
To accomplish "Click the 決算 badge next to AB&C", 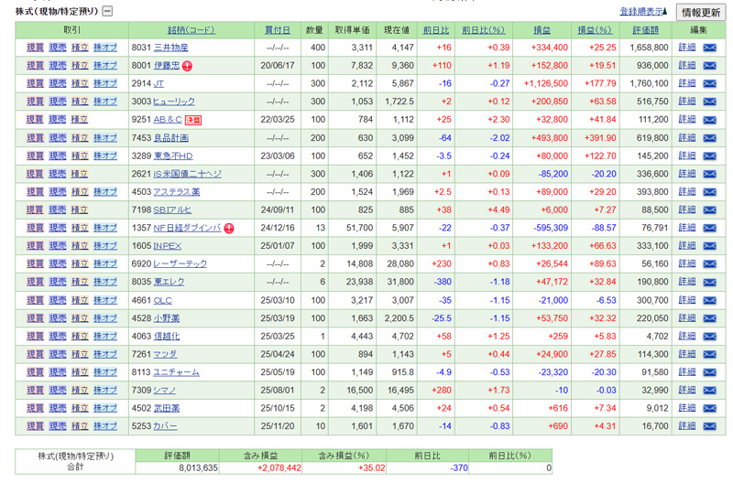I will 193,120.
